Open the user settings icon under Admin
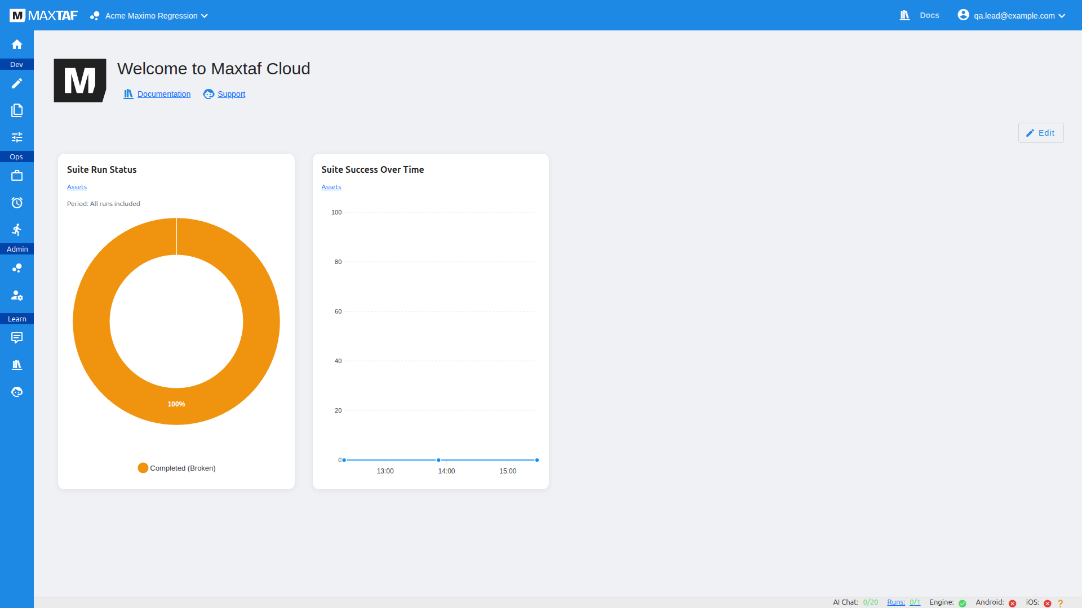The height and width of the screenshot is (608, 1082). tap(17, 295)
